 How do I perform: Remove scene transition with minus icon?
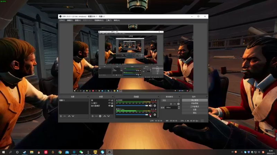click(175, 104)
